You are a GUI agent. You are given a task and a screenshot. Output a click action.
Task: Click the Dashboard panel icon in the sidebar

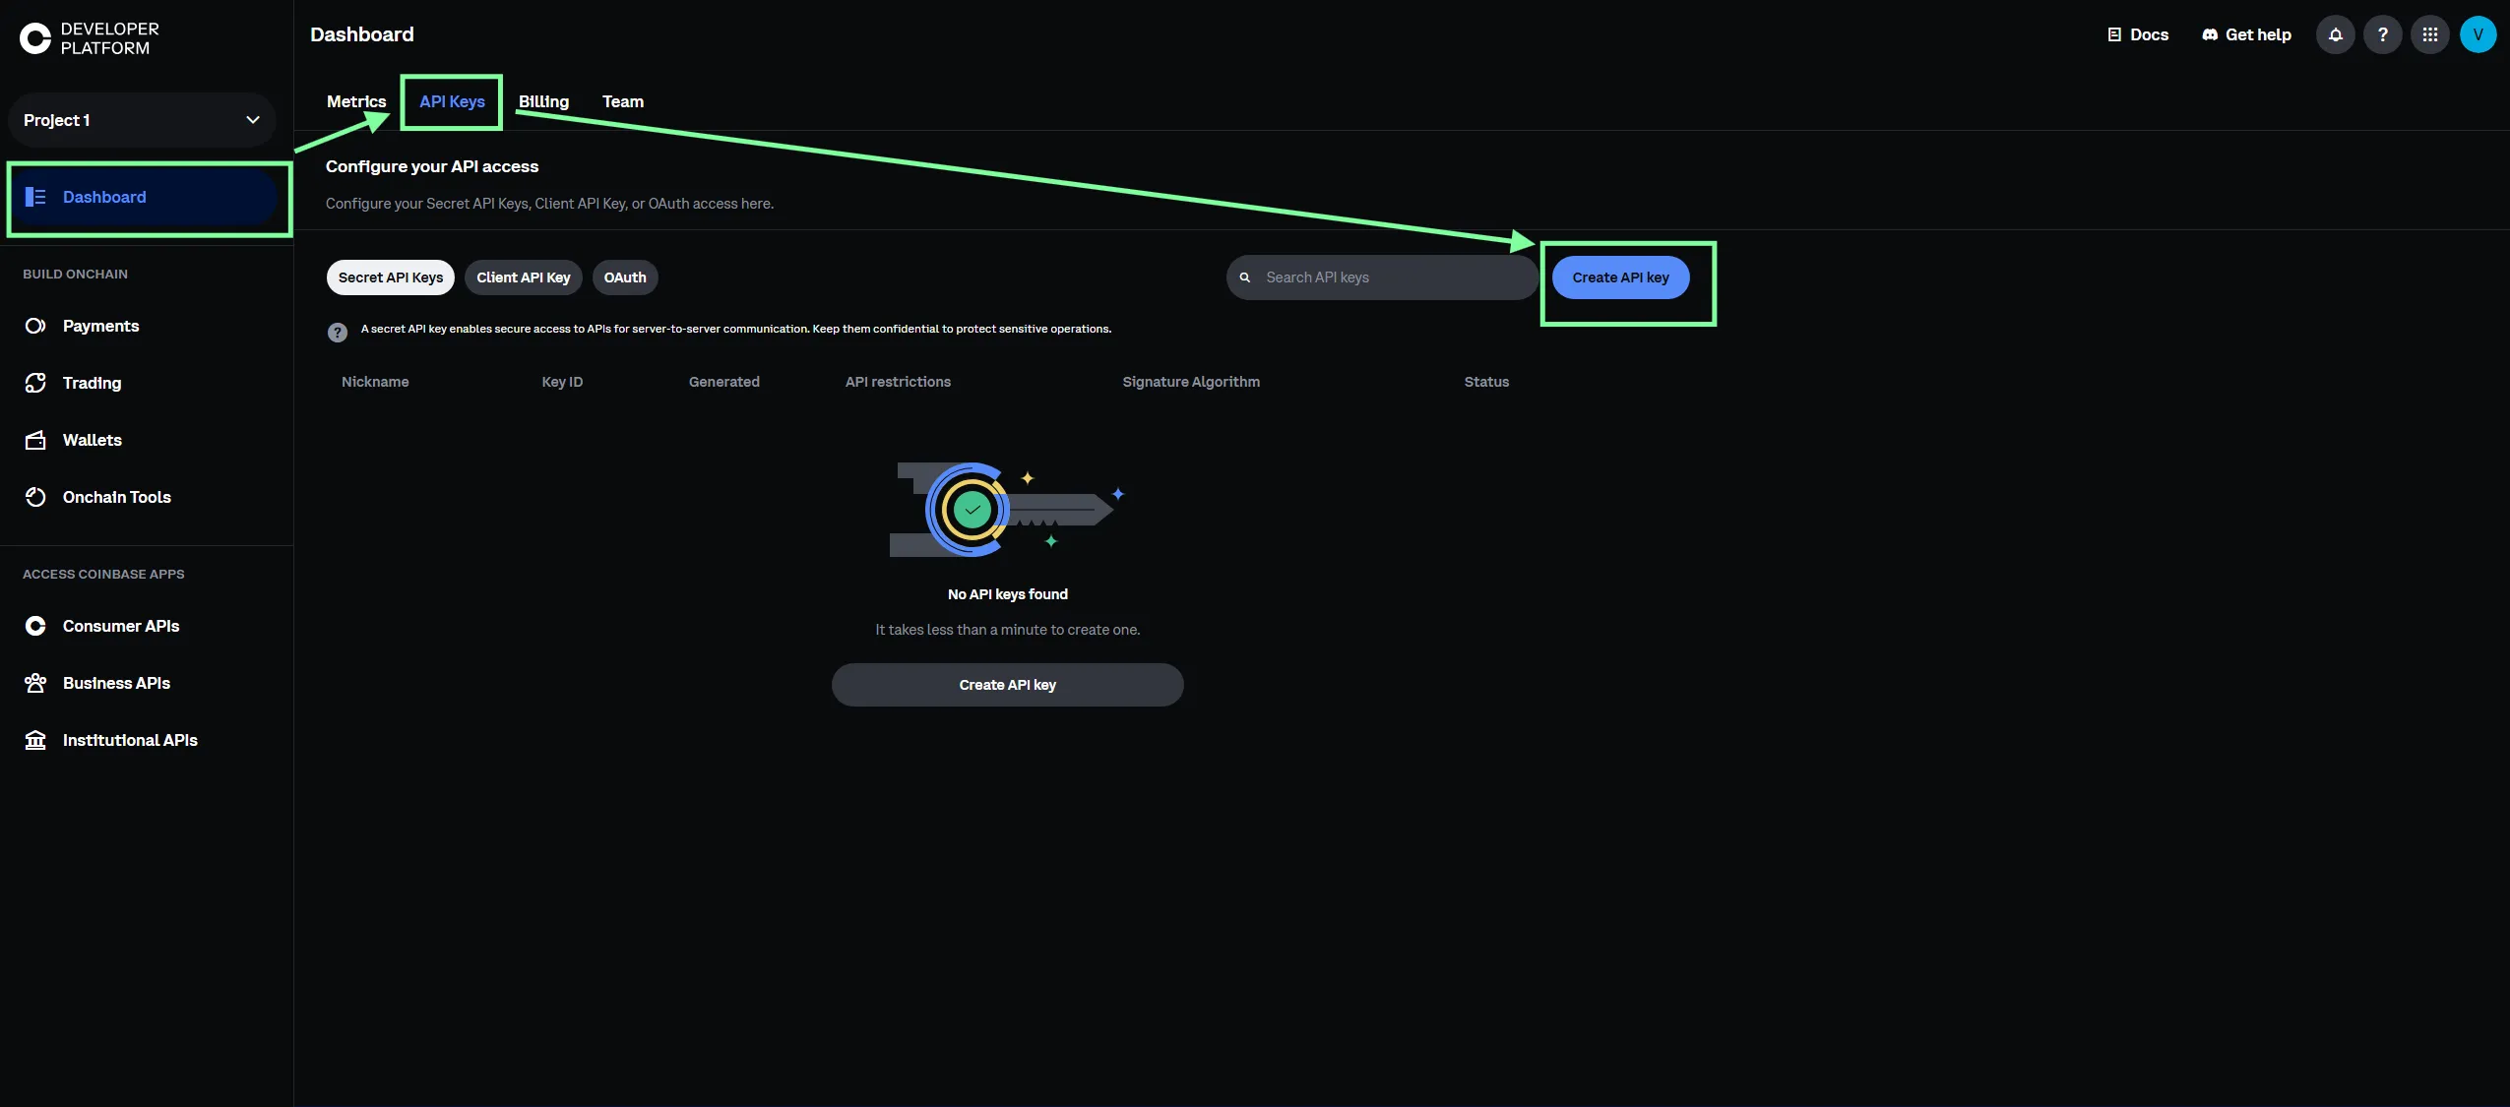pyautogui.click(x=35, y=197)
